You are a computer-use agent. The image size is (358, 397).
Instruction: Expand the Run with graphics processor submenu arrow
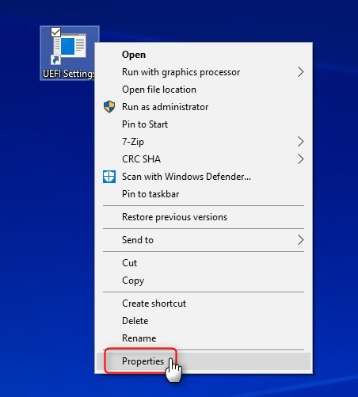(x=301, y=72)
